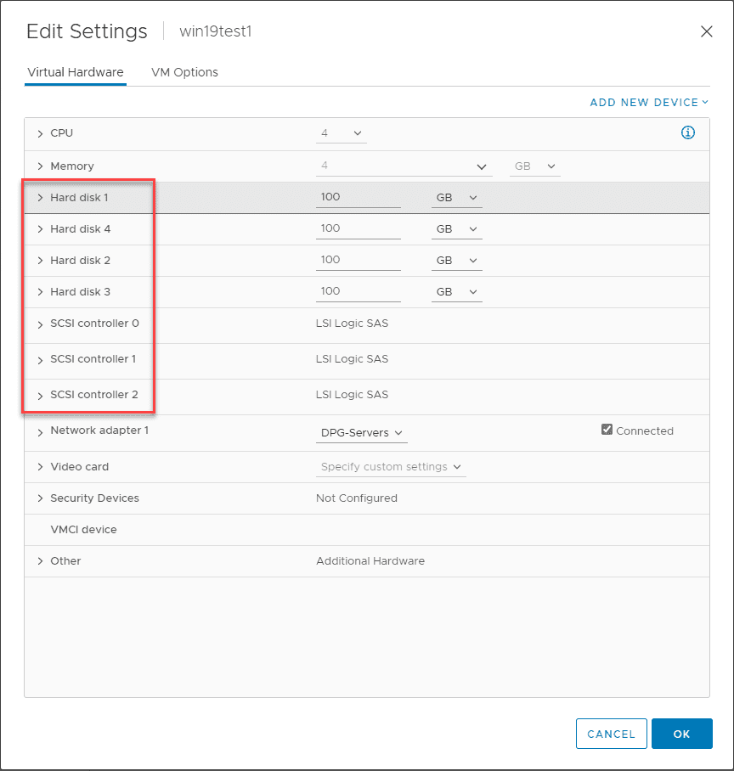Expand the CPU settings row

tap(40, 133)
